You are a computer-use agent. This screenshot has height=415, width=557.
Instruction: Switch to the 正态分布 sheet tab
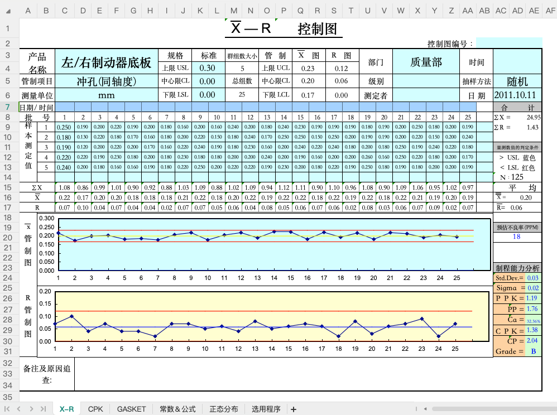click(223, 409)
